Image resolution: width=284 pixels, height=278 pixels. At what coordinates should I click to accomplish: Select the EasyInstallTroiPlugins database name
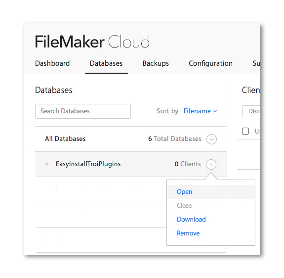tap(88, 164)
